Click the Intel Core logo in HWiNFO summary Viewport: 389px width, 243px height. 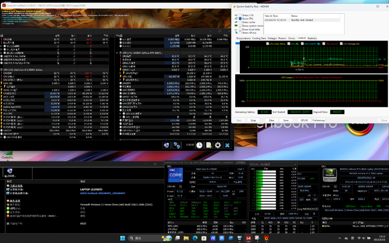(175, 175)
